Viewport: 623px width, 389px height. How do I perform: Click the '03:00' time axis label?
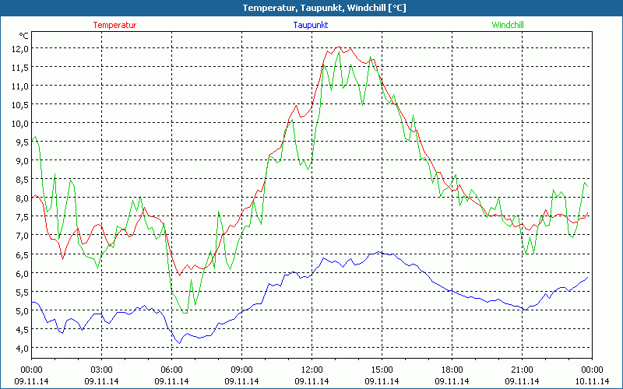tap(102, 370)
